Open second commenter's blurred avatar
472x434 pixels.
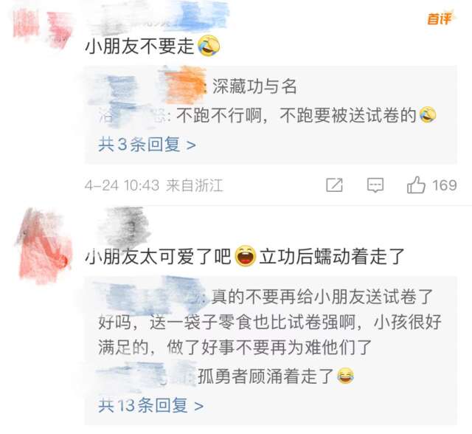pyautogui.click(x=44, y=246)
